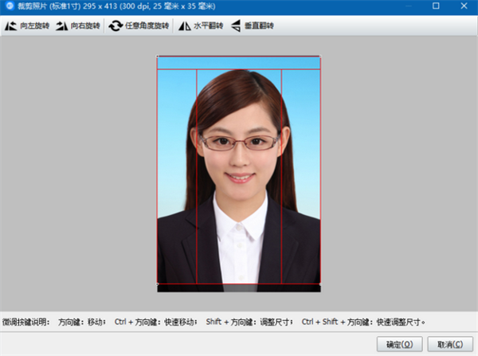Open the arbitrary angle rotation (任意角度旋转) tool
478x356 pixels.
coord(116,26)
